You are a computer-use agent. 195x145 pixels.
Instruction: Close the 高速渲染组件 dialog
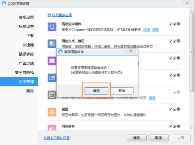[131, 51]
